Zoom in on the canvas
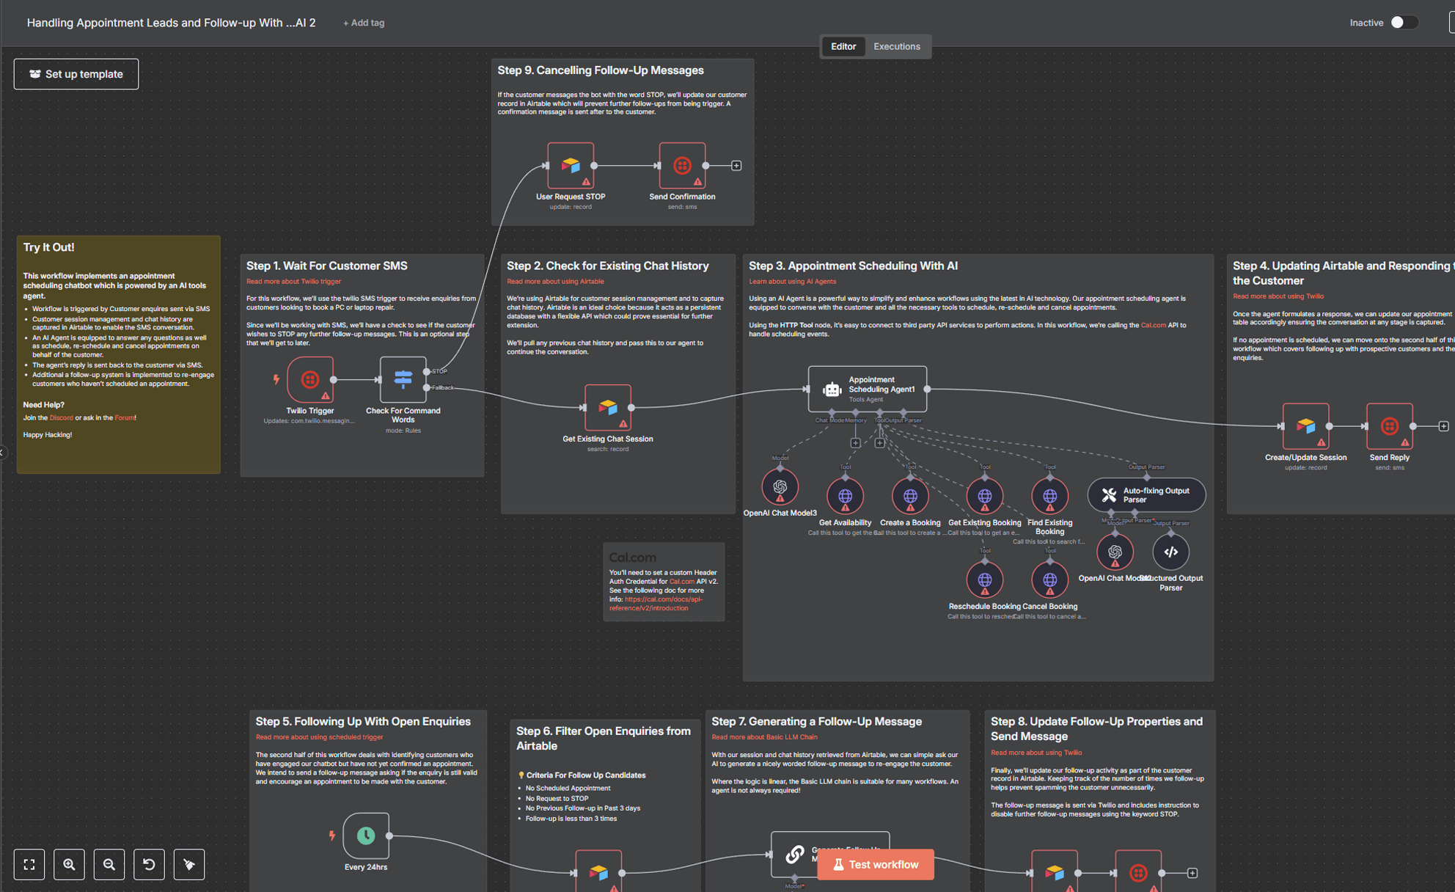Image resolution: width=1455 pixels, height=892 pixels. tap(69, 864)
